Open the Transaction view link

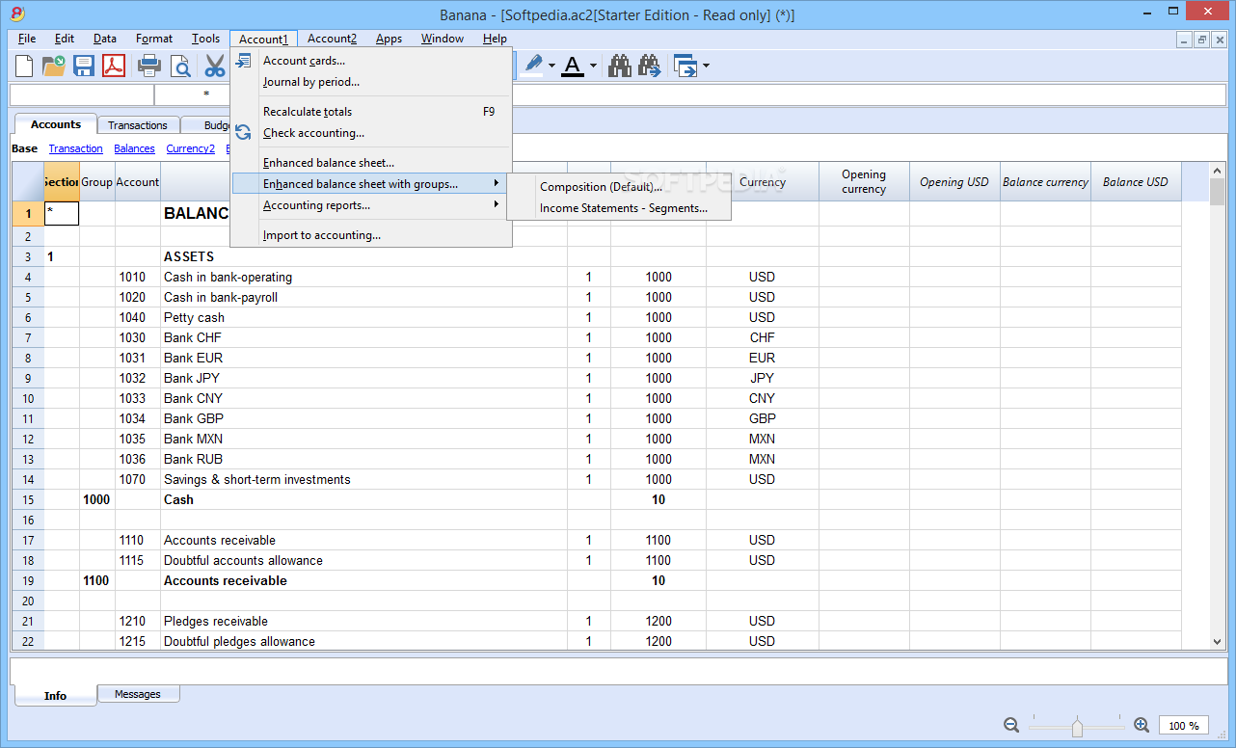(76, 148)
